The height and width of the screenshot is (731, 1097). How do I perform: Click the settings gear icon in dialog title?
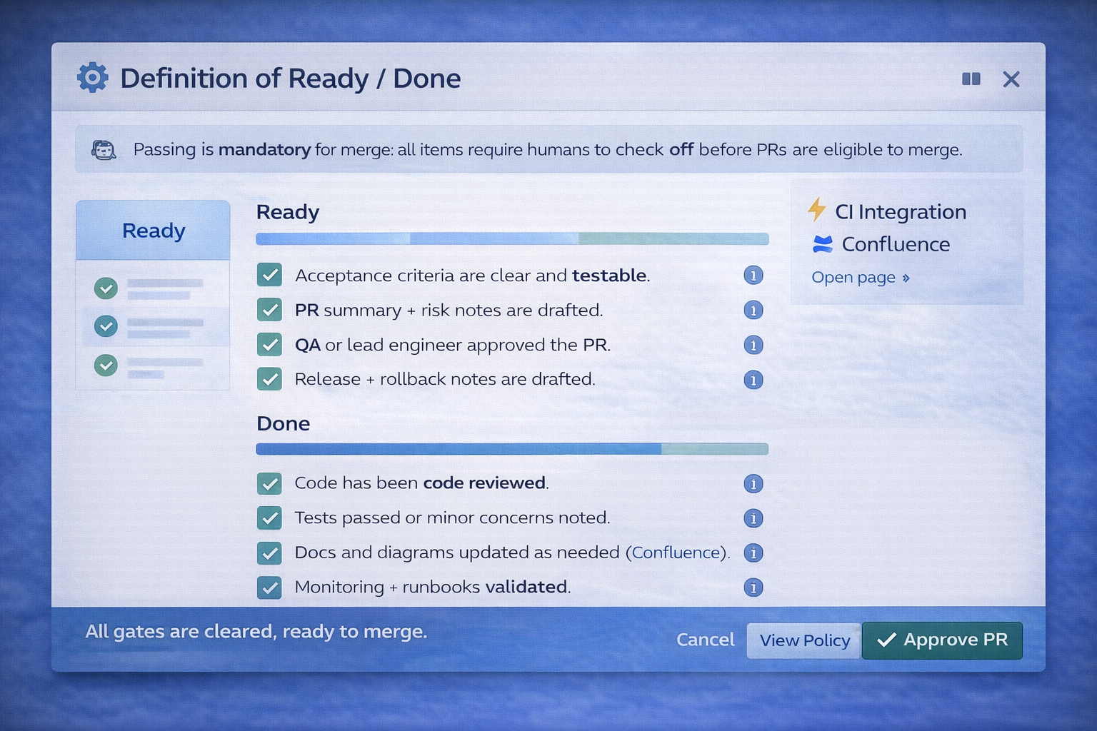pyautogui.click(x=93, y=78)
